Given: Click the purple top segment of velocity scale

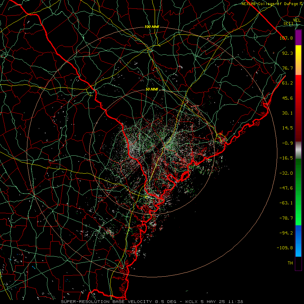Looking at the screenshot, I should point(298,38).
